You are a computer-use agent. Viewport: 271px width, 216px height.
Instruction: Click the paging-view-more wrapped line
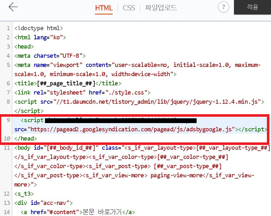pyautogui.click(x=134, y=175)
